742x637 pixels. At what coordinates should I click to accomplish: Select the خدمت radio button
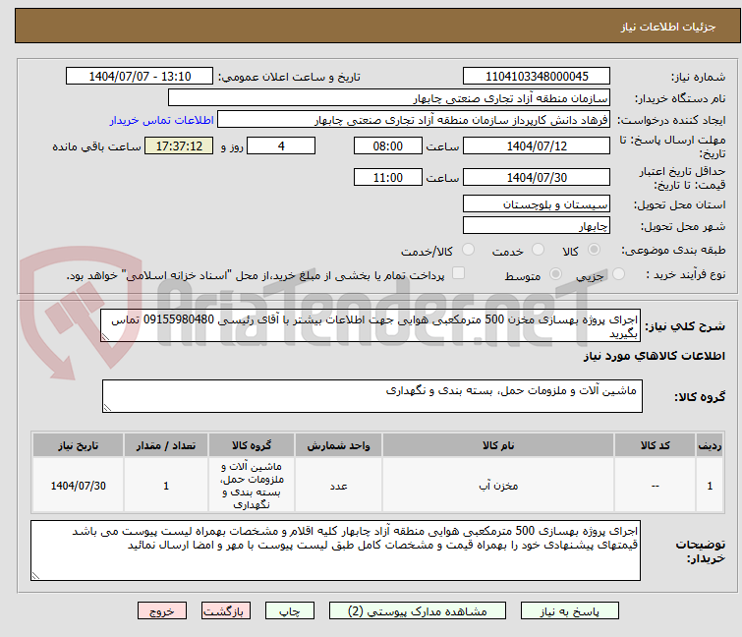pyautogui.click(x=538, y=249)
